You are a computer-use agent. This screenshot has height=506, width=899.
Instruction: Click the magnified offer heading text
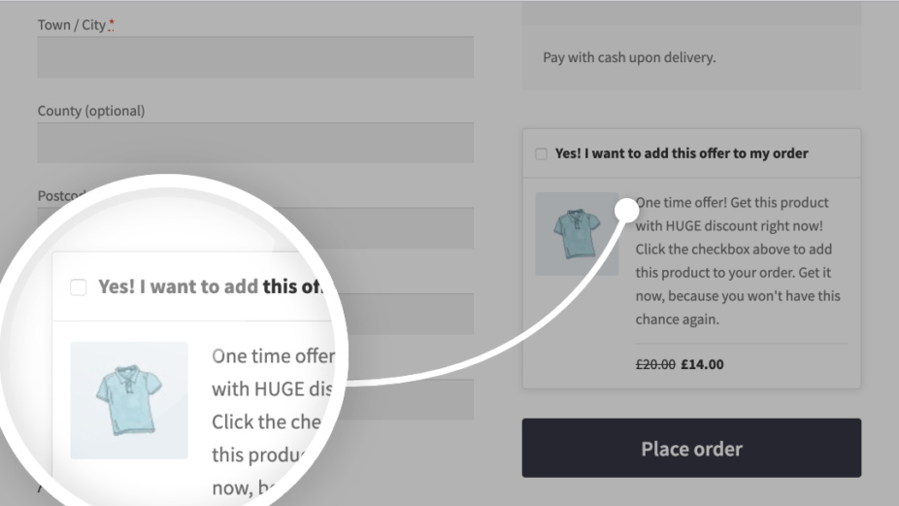[211, 287]
